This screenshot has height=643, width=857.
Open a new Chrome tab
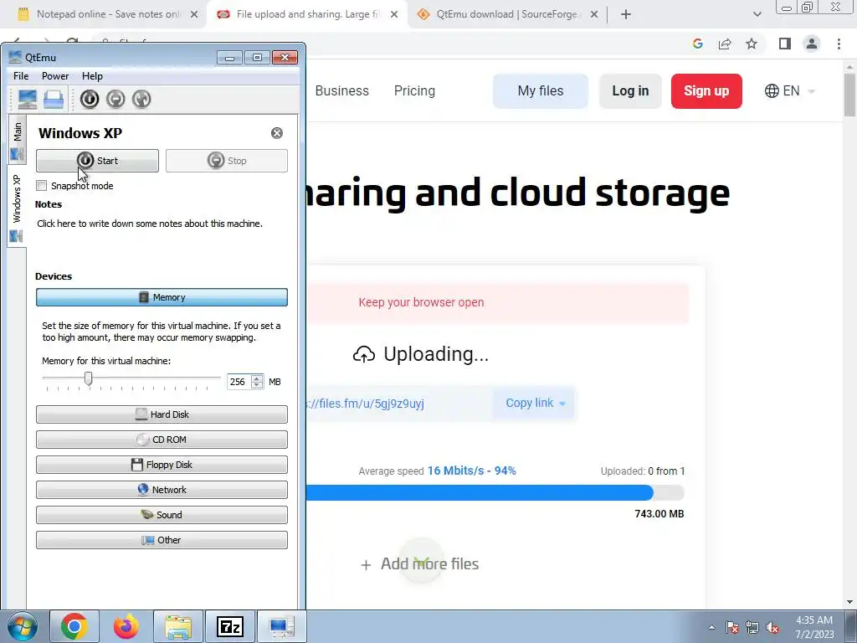pyautogui.click(x=626, y=14)
